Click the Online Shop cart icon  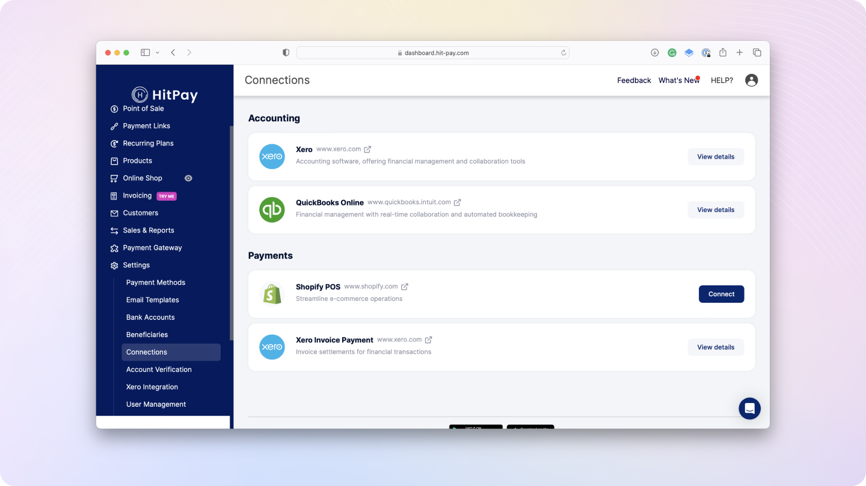114,178
